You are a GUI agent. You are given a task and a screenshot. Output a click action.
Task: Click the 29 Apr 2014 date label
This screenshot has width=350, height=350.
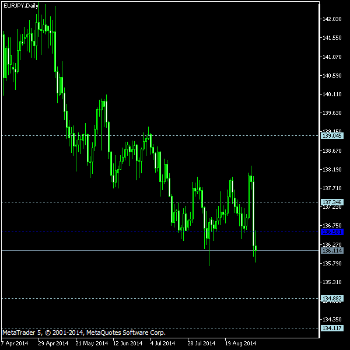click(x=53, y=344)
